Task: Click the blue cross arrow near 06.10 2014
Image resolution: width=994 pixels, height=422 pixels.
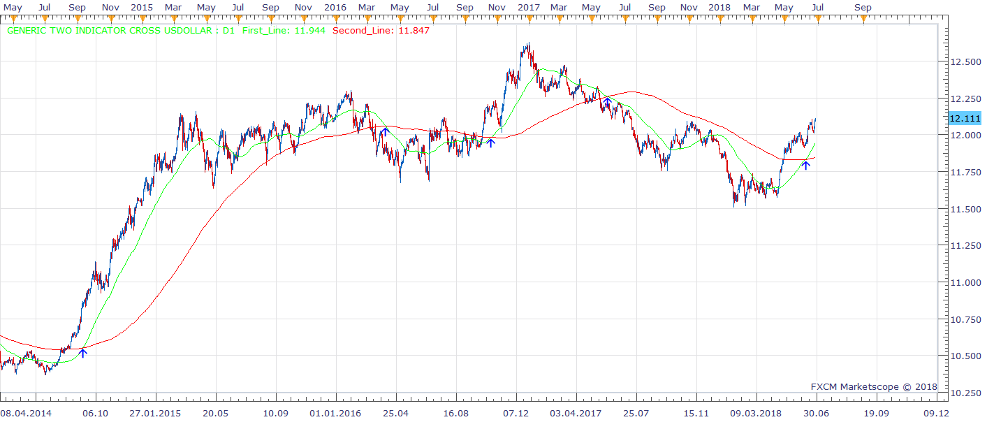Action: tap(83, 353)
